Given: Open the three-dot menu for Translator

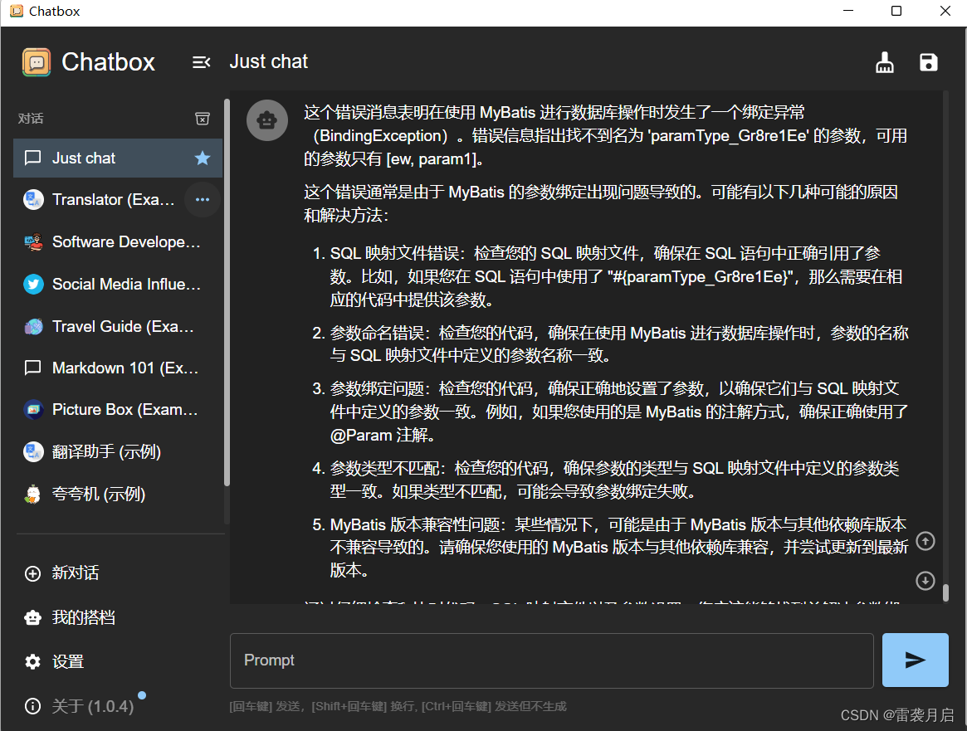Looking at the screenshot, I should (203, 200).
